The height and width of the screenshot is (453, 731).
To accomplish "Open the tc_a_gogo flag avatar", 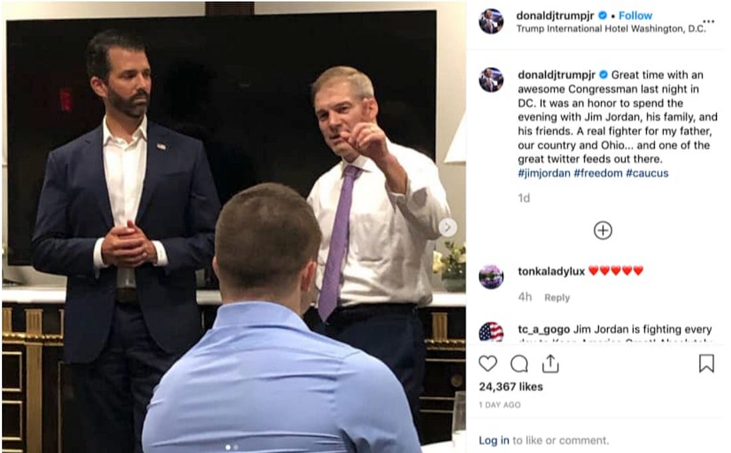I will (491, 332).
